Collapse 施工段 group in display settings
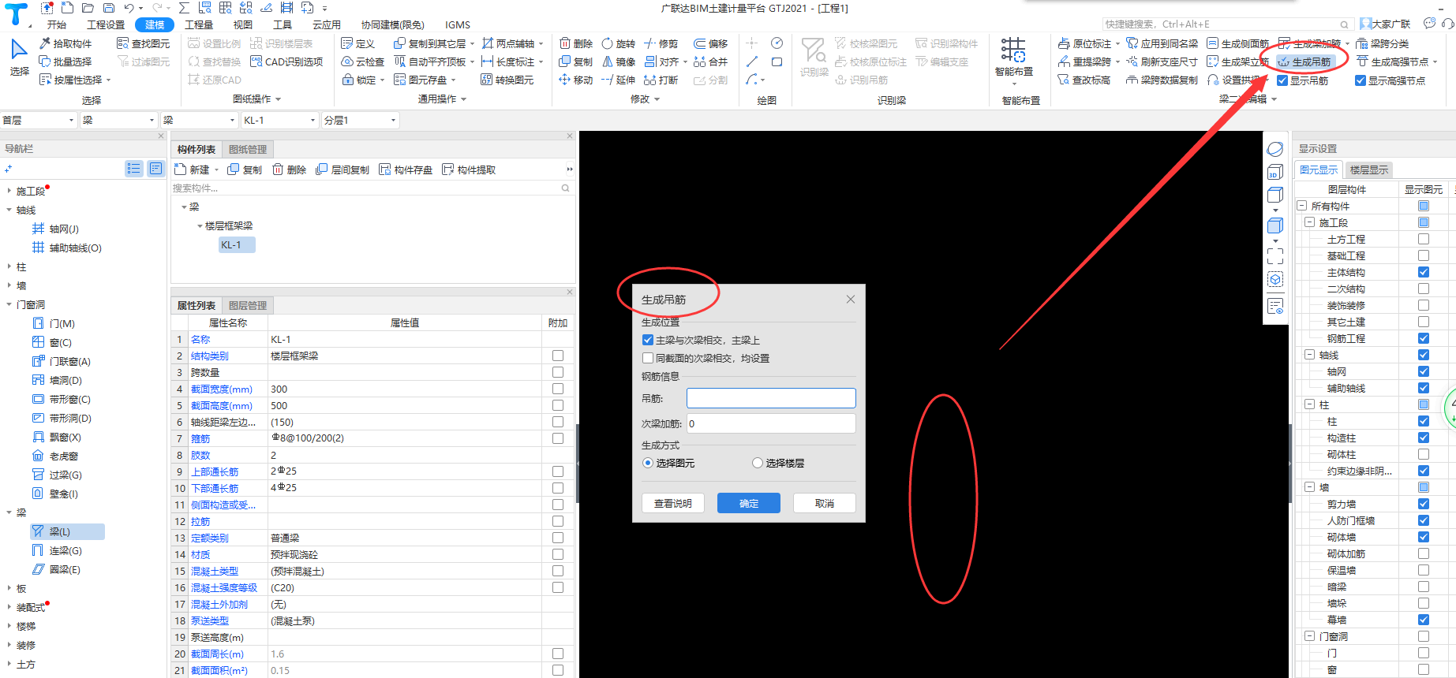1456x678 pixels. (x=1309, y=222)
